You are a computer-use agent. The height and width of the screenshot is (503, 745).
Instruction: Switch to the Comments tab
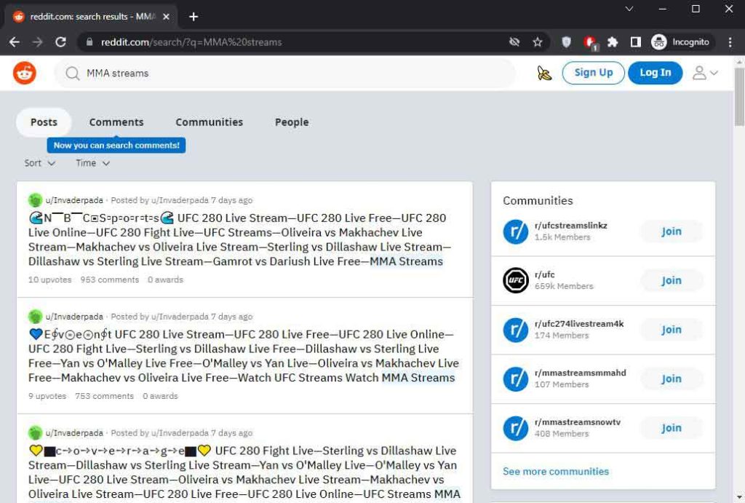coord(116,122)
